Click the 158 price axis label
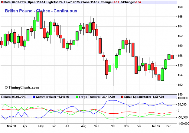The image size is (189, 133). click(180, 56)
